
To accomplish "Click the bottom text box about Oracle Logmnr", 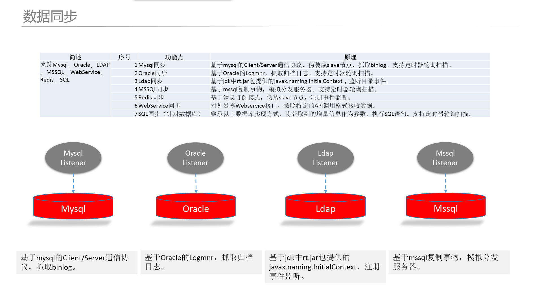I will [201, 262].
